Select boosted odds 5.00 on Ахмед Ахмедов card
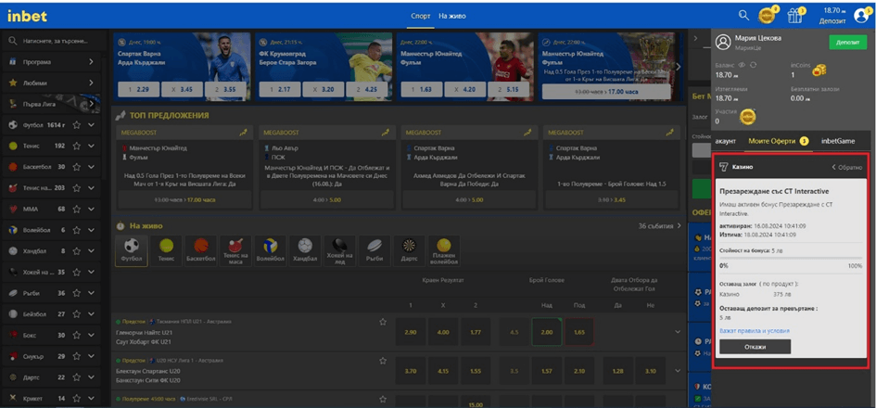Image resolution: width=876 pixels, height=408 pixels. point(469,199)
